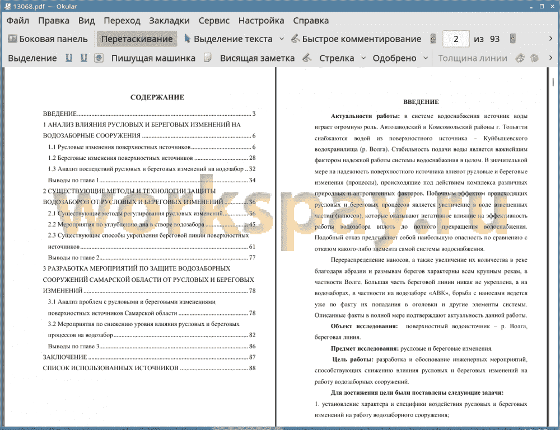Open the Закладки menu
The image size is (560, 430).
[x=169, y=21]
